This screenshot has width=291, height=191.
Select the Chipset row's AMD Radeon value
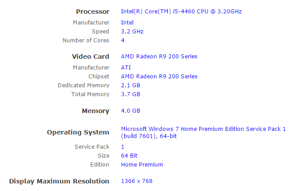159,77
